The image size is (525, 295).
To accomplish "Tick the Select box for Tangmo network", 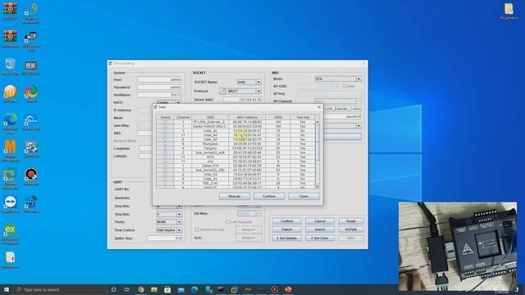I will click(x=165, y=148).
